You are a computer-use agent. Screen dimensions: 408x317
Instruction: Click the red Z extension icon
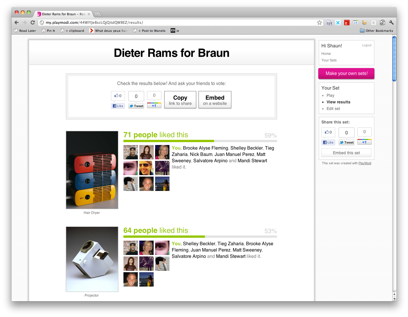(347, 22)
